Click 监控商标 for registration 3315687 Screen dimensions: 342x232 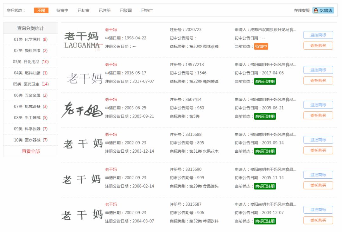(318, 210)
